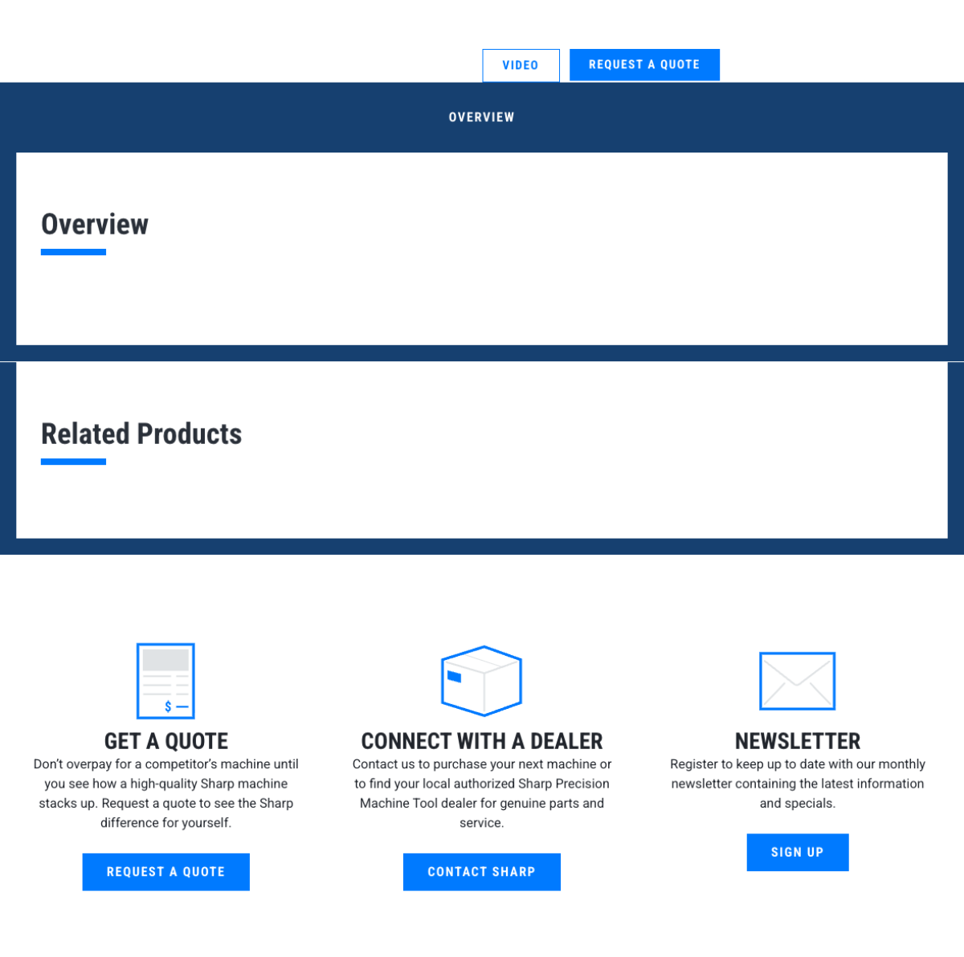Click the authorized Sharp dealer description text
The image size is (964, 957).
pos(482,793)
